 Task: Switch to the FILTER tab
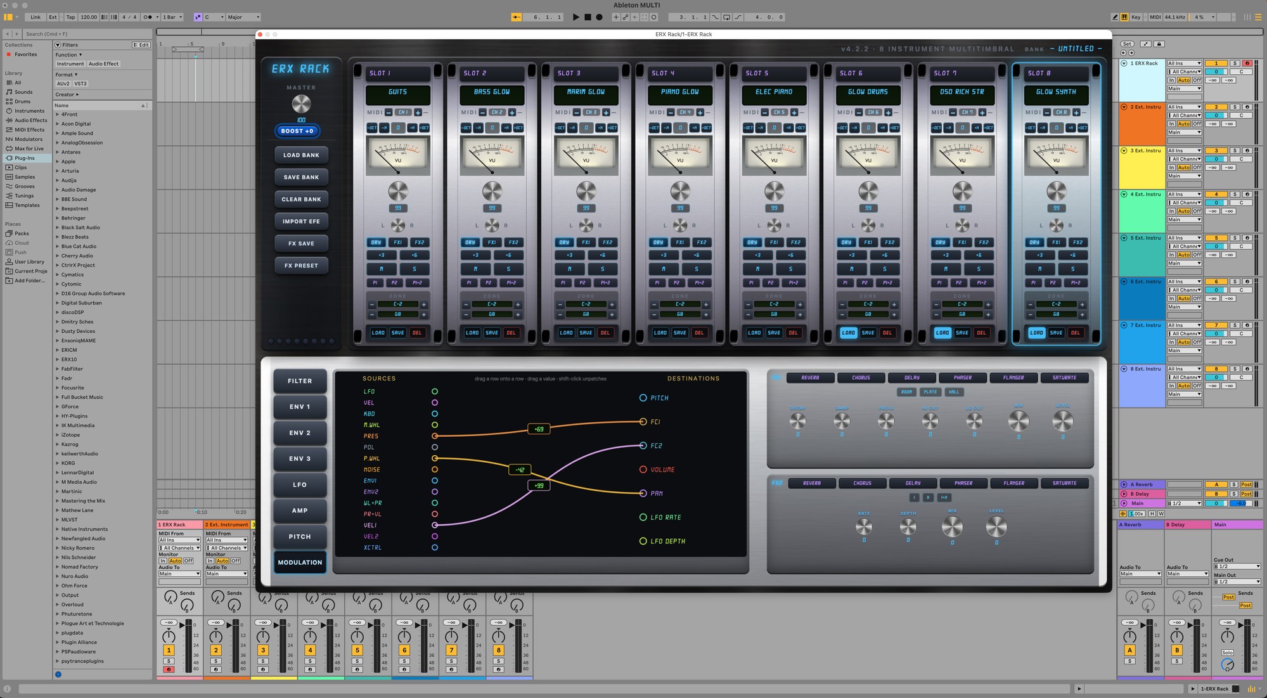tap(300, 381)
